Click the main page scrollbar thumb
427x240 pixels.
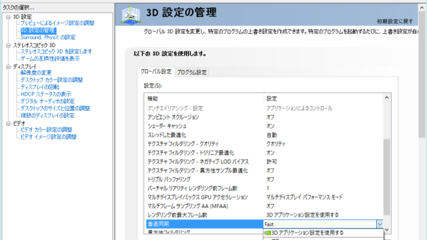(422, 75)
